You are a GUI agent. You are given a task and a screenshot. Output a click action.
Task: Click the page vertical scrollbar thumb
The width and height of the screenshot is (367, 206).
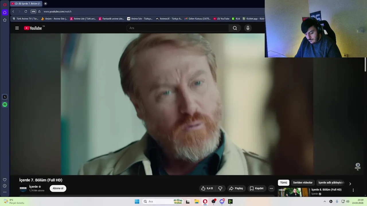[x=365, y=64]
